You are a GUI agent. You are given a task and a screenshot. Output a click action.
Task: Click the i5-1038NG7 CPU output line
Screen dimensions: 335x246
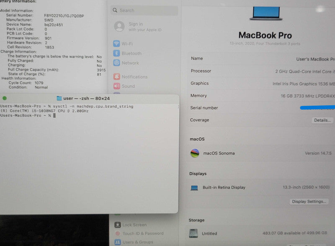tap(44, 111)
